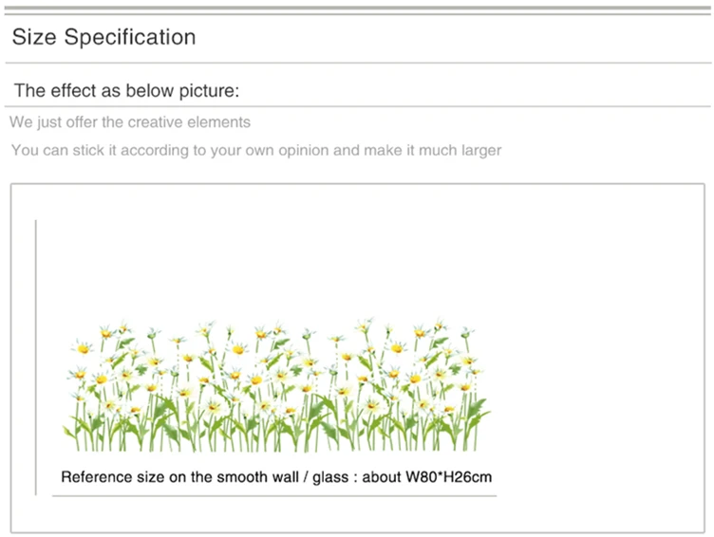
Task: Click the 'The effect as below picture:' subheading
Action: pyautogui.click(x=126, y=90)
